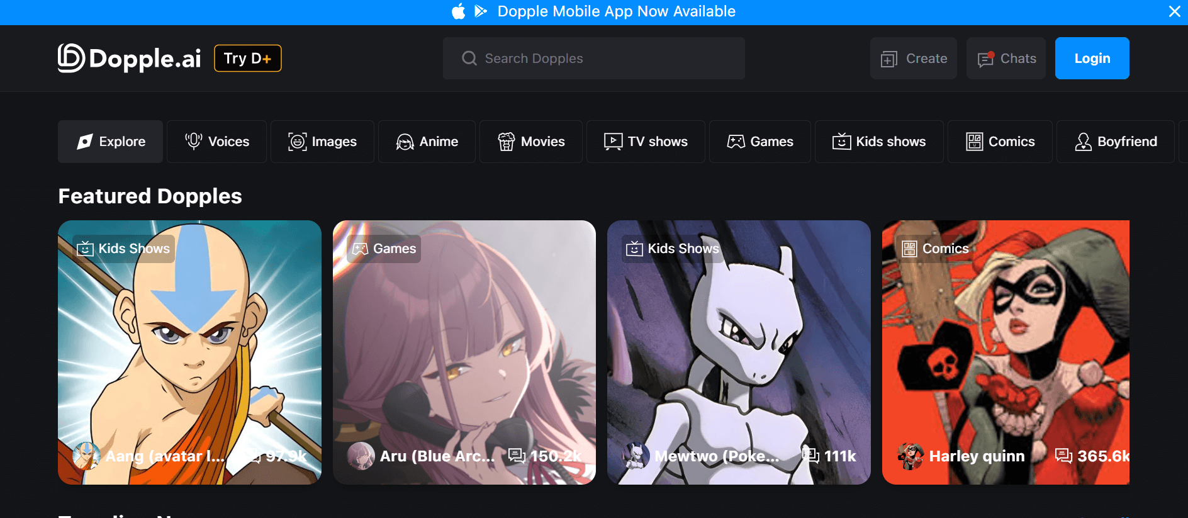Screen dimensions: 1188x518
Task: Click Harley quinn's small avatar icon
Action: [911, 456]
